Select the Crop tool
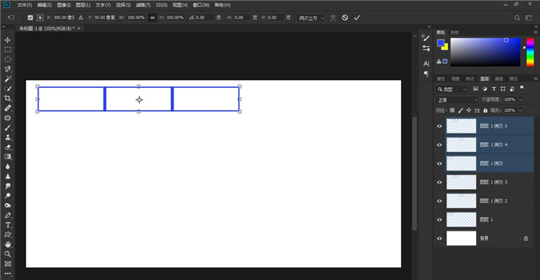Screen dimensions: 540x280 pyautogui.click(x=8, y=99)
